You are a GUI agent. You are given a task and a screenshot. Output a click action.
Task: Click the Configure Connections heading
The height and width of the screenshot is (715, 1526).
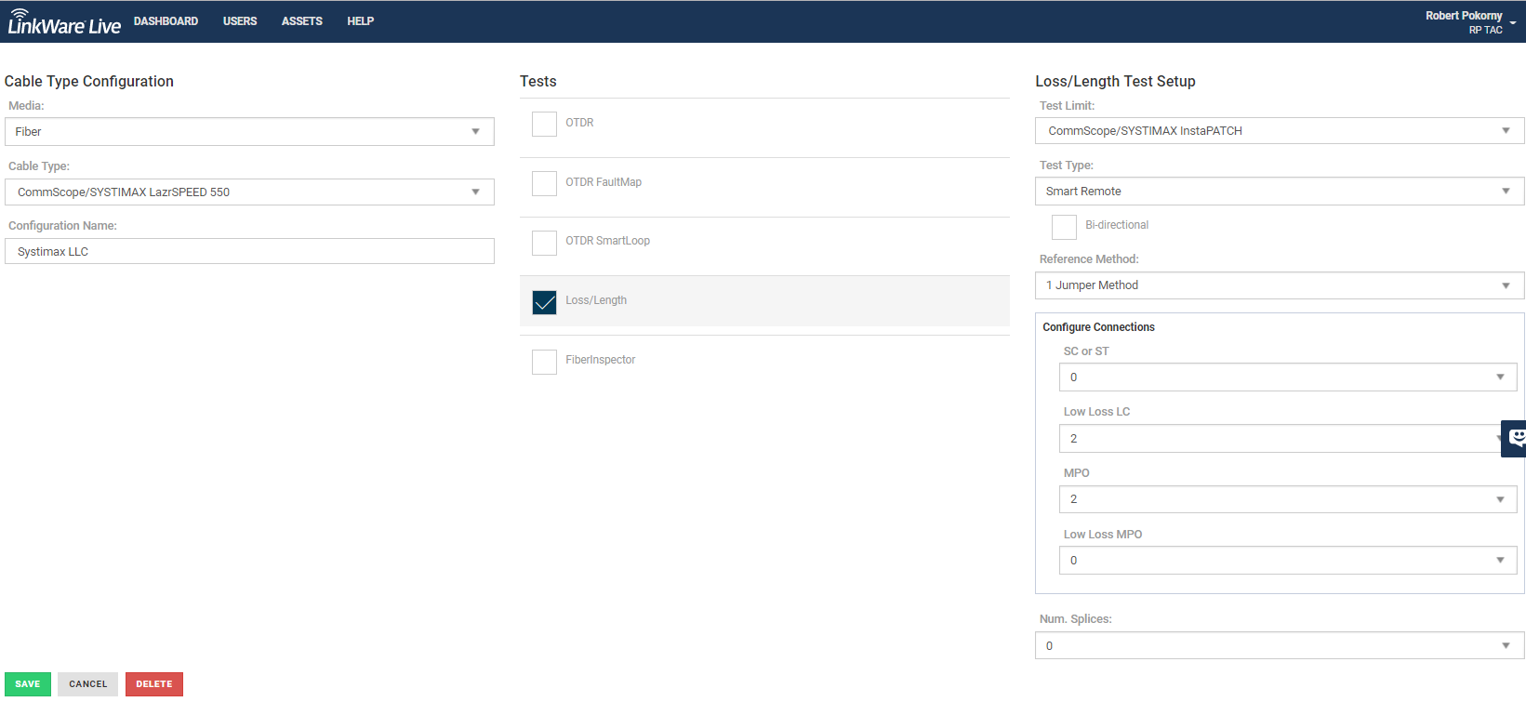coord(1098,327)
